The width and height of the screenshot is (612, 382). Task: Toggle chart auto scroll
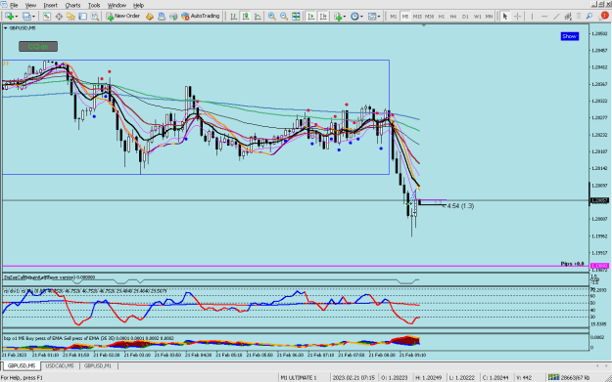tap(311, 17)
